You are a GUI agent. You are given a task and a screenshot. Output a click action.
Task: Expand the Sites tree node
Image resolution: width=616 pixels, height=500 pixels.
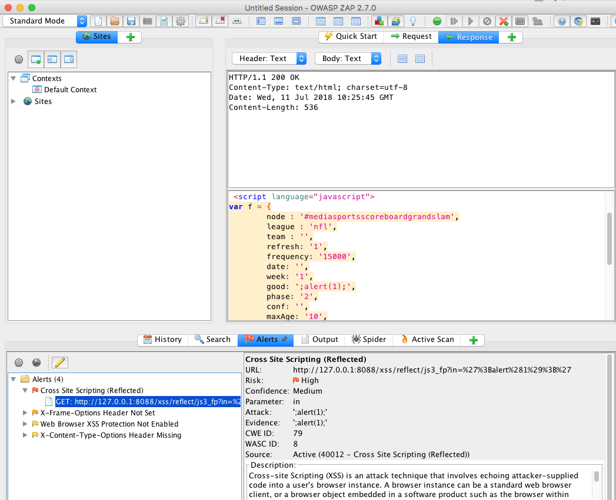pyautogui.click(x=14, y=101)
